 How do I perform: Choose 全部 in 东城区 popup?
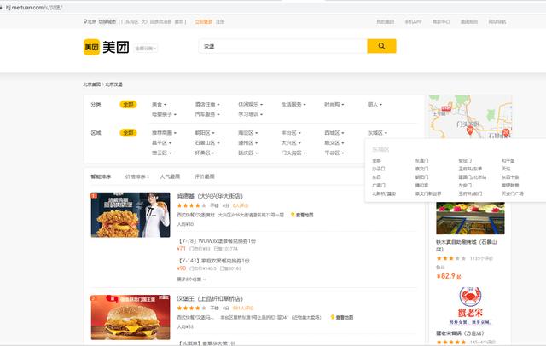pyautogui.click(x=376, y=161)
